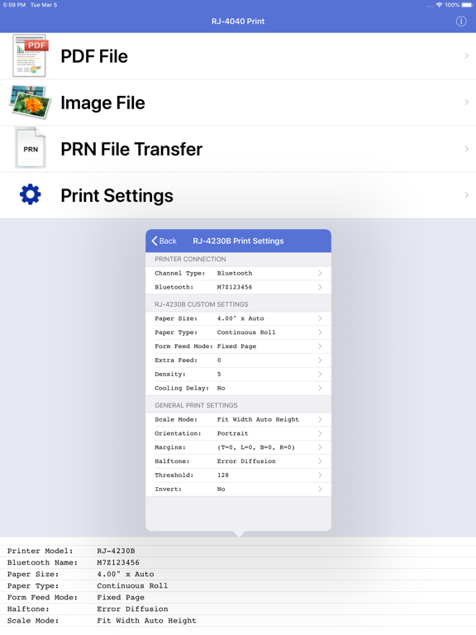Open Cooling Delay setting chevron
Screen dimensions: 476x635
[x=320, y=388]
